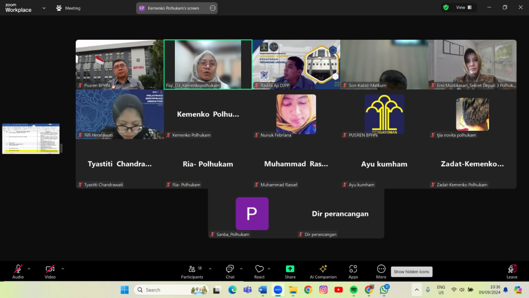Select Son-Kabid-Matkum video tile
This screenshot has width=529, height=298.
[x=384, y=64]
